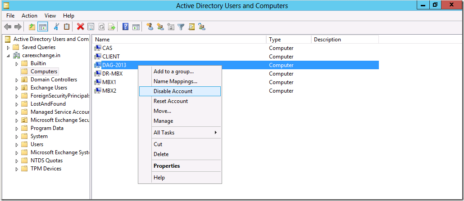Screen dimensions: 464x201
Task: Choose Name Mappings in context menu
Action: [x=180, y=81]
